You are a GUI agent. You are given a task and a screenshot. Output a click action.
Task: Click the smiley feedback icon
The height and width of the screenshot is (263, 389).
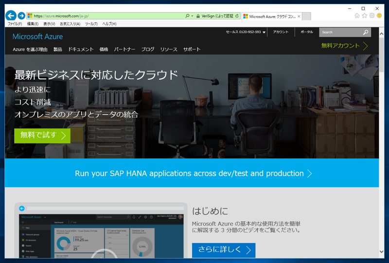(x=379, y=16)
